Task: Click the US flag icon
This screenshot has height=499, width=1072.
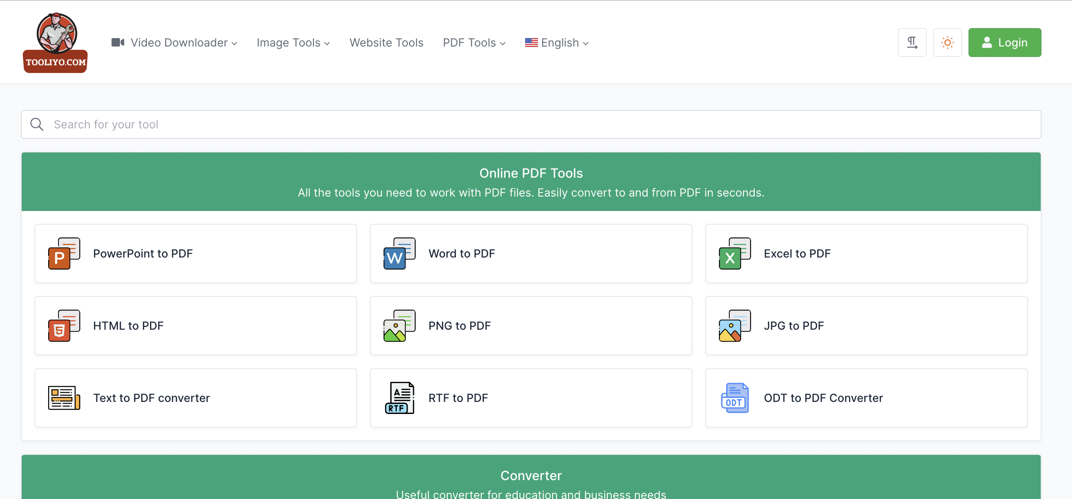Action: [531, 43]
